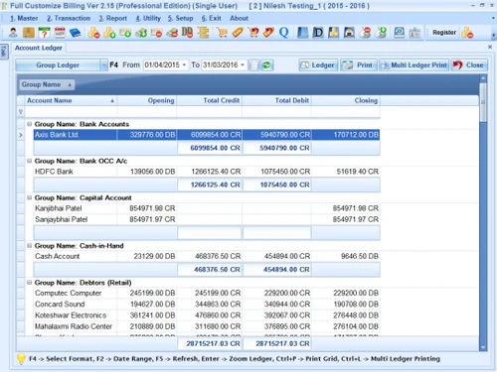Select the Concard Sound row
This screenshot has width=497, height=372.
[207, 304]
